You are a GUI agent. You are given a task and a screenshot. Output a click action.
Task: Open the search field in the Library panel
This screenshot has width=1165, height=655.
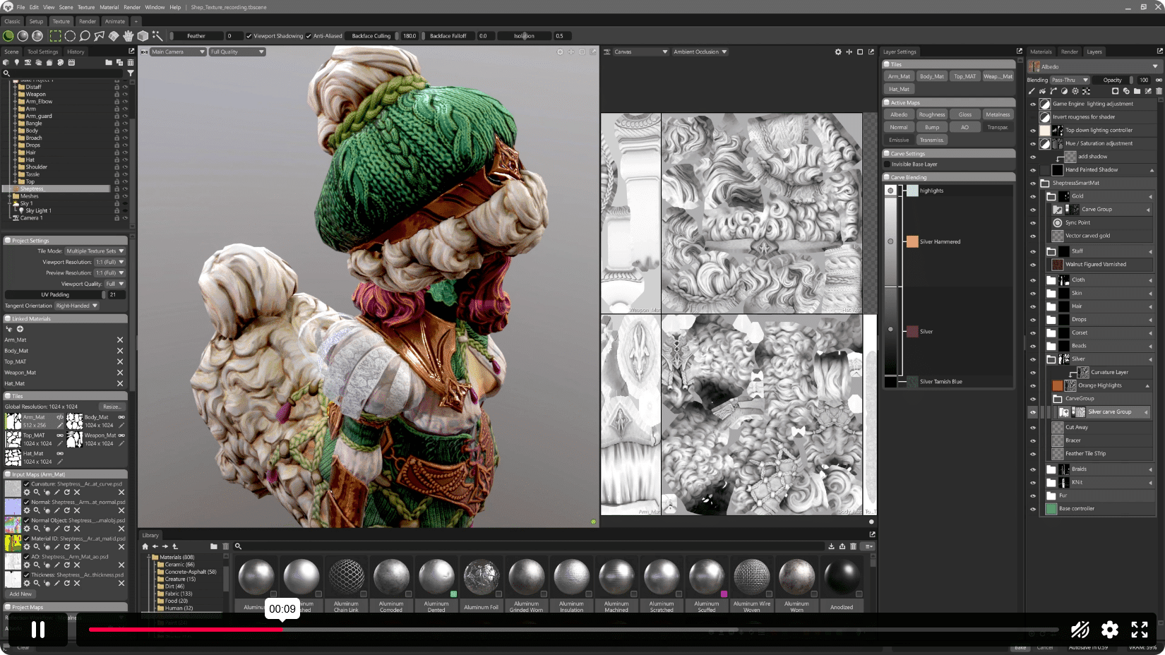pyautogui.click(x=239, y=546)
